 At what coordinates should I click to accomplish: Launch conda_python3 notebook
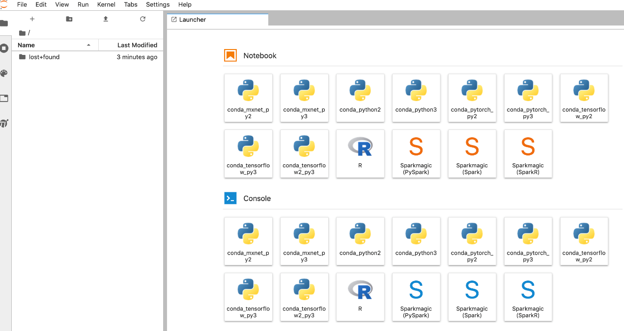(416, 98)
